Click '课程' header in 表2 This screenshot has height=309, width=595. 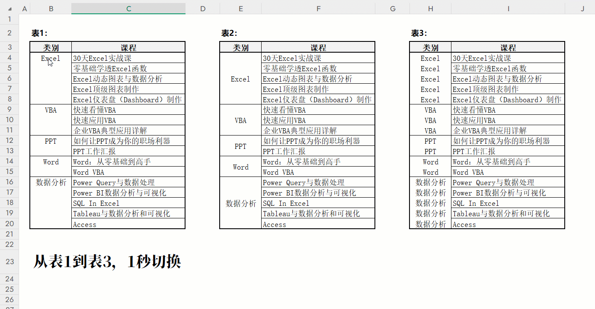click(x=318, y=47)
